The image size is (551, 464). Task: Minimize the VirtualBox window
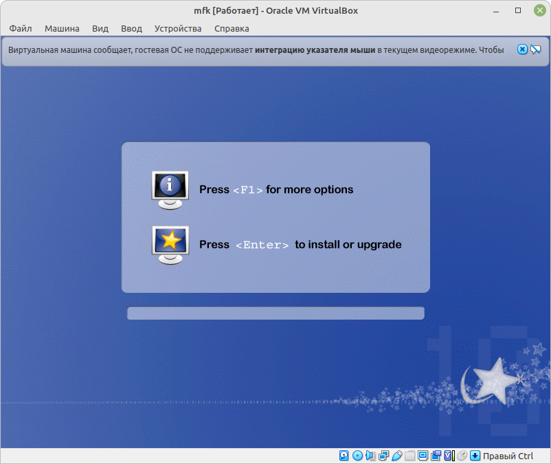(x=496, y=11)
